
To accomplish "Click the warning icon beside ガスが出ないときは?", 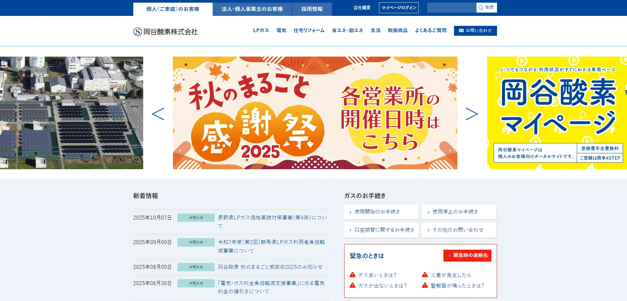I will pos(353,285).
